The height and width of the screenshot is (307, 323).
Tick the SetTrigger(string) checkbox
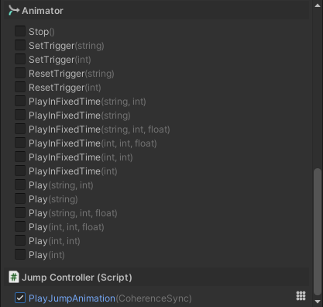coord(20,45)
